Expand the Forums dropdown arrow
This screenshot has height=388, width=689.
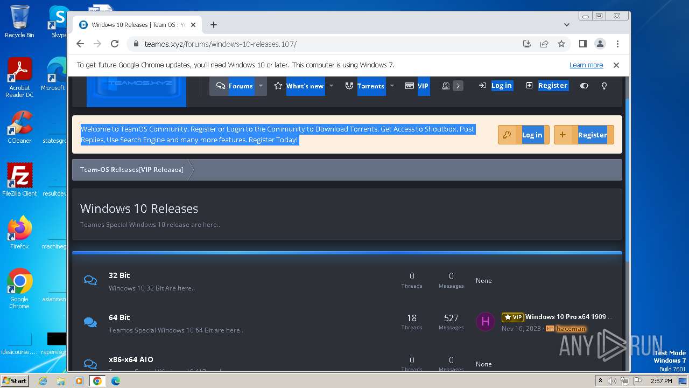point(261,86)
